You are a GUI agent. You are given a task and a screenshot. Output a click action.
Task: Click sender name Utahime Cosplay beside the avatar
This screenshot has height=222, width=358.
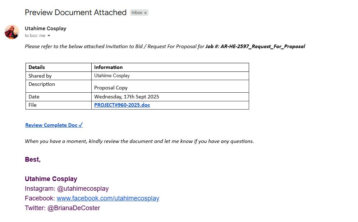tap(45, 28)
